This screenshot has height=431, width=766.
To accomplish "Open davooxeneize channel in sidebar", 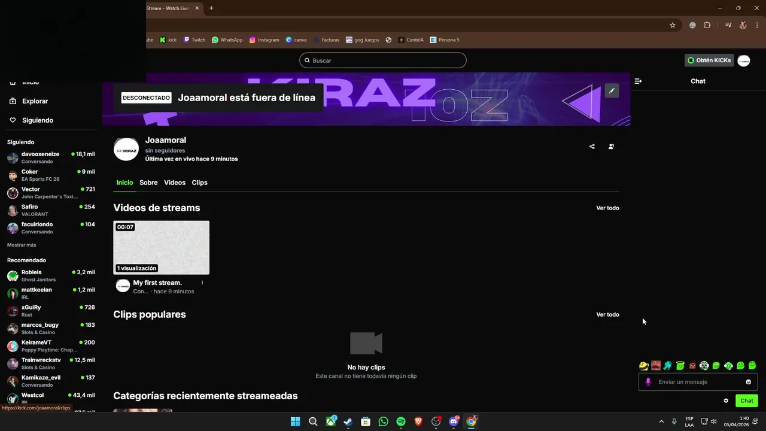I will 51,158.
